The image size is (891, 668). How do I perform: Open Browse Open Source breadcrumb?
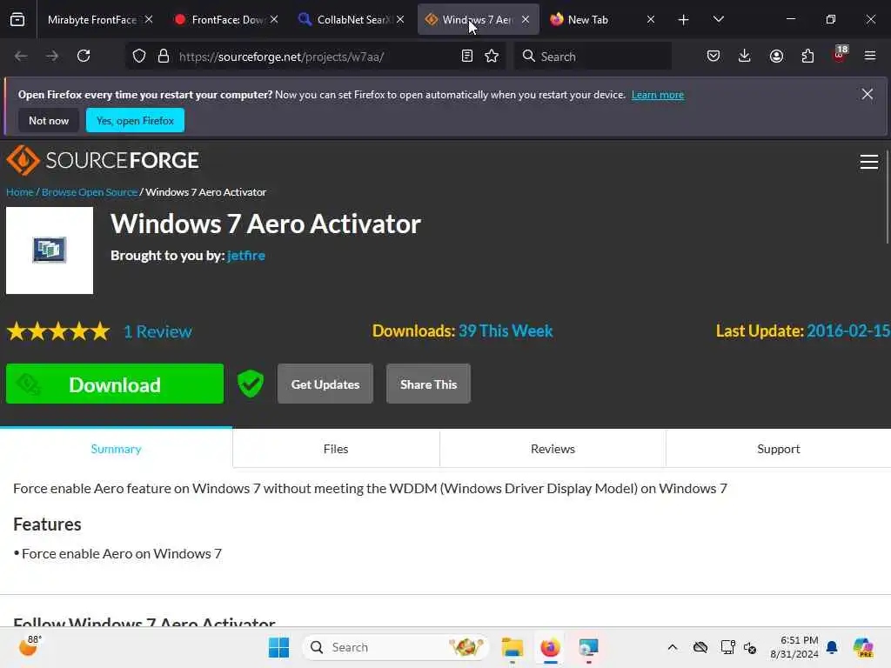click(x=90, y=192)
